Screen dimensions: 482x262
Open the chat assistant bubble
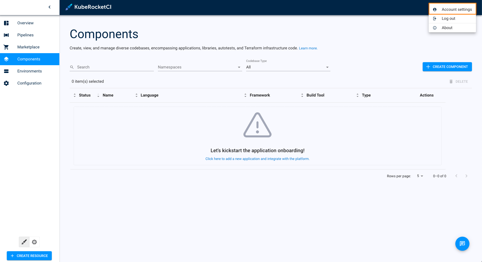462,243
